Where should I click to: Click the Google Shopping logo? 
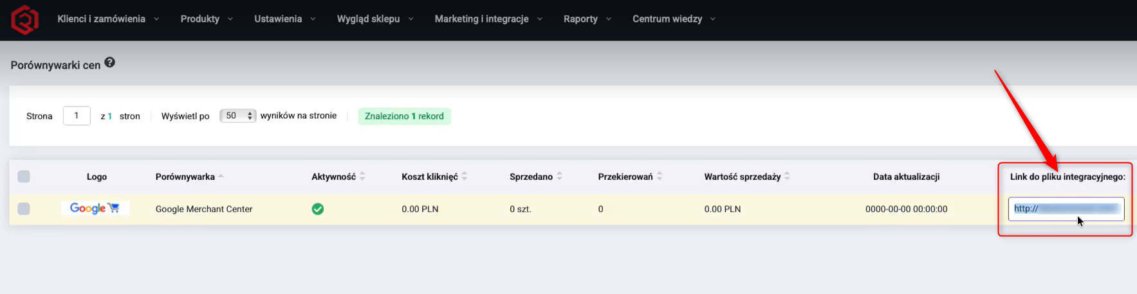pos(95,208)
